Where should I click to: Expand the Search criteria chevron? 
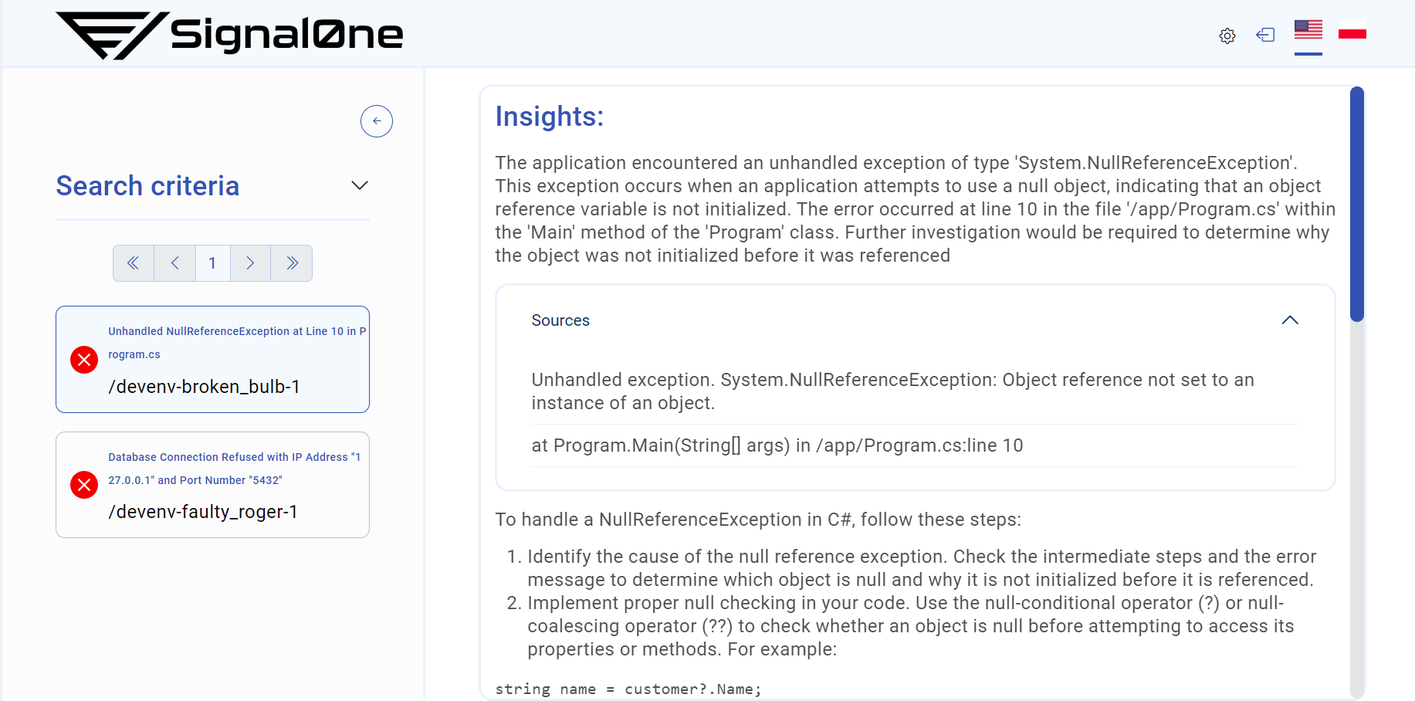(359, 185)
